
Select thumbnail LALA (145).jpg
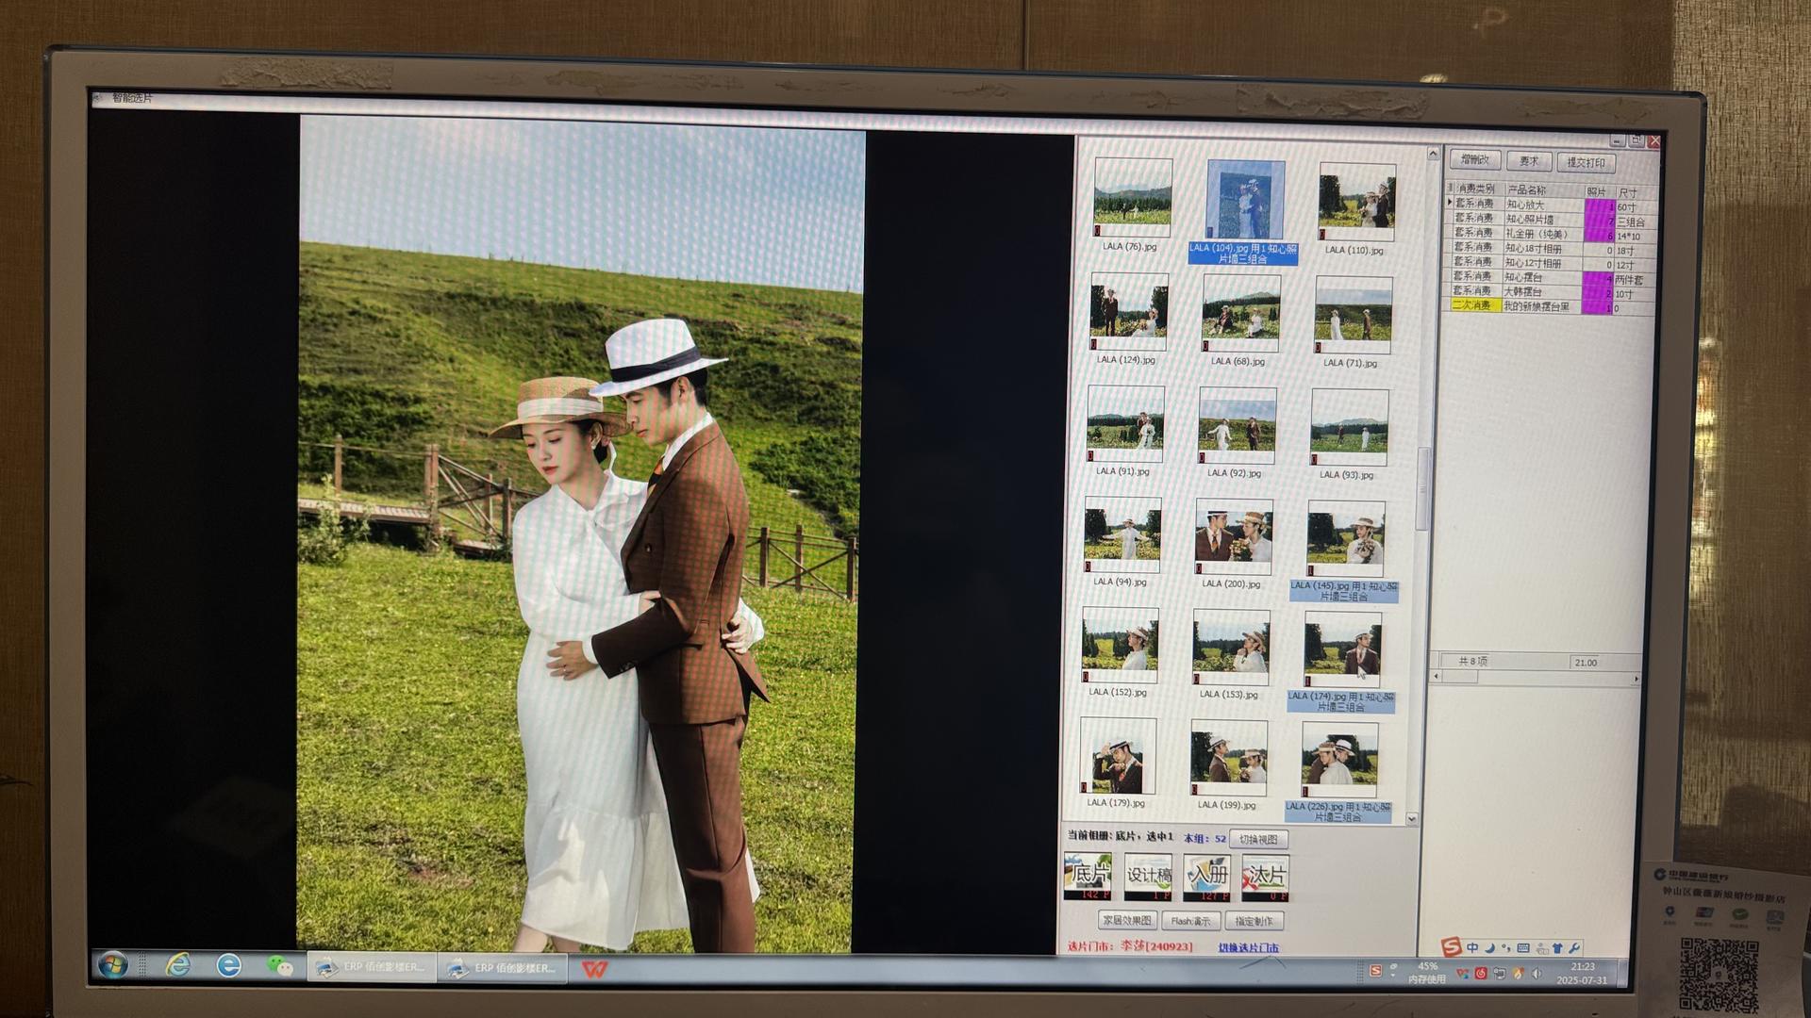click(x=1346, y=539)
